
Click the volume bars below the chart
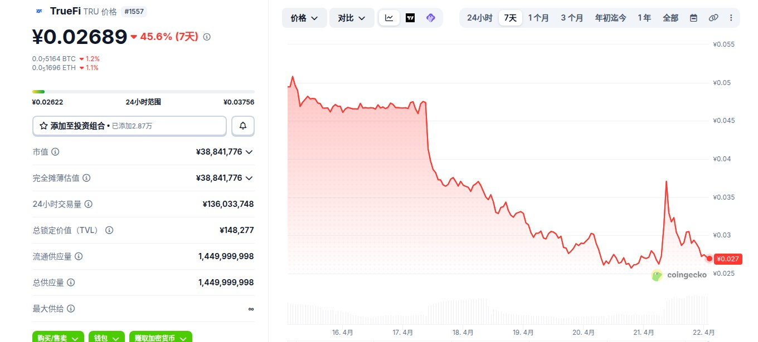click(497, 310)
